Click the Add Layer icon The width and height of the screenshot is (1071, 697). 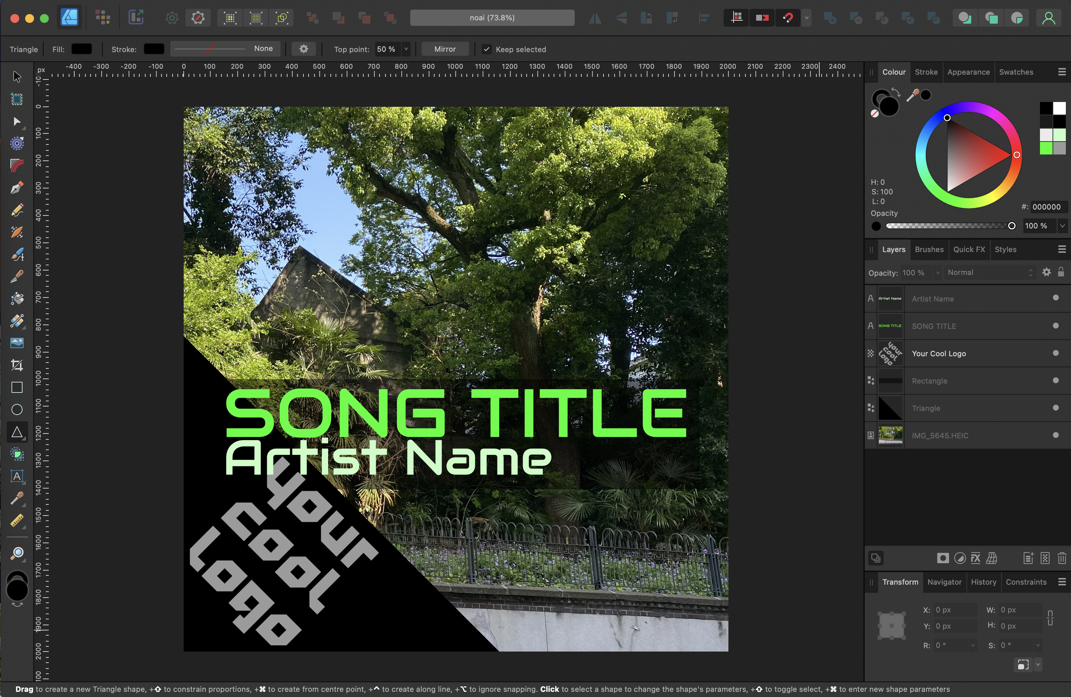[x=1028, y=558]
